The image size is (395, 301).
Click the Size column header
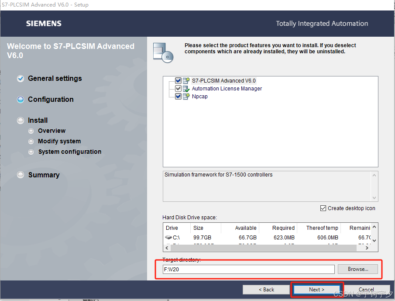coord(206,228)
